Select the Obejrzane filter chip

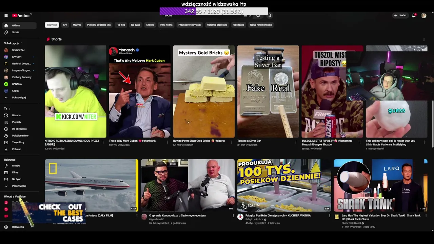pos(239,25)
